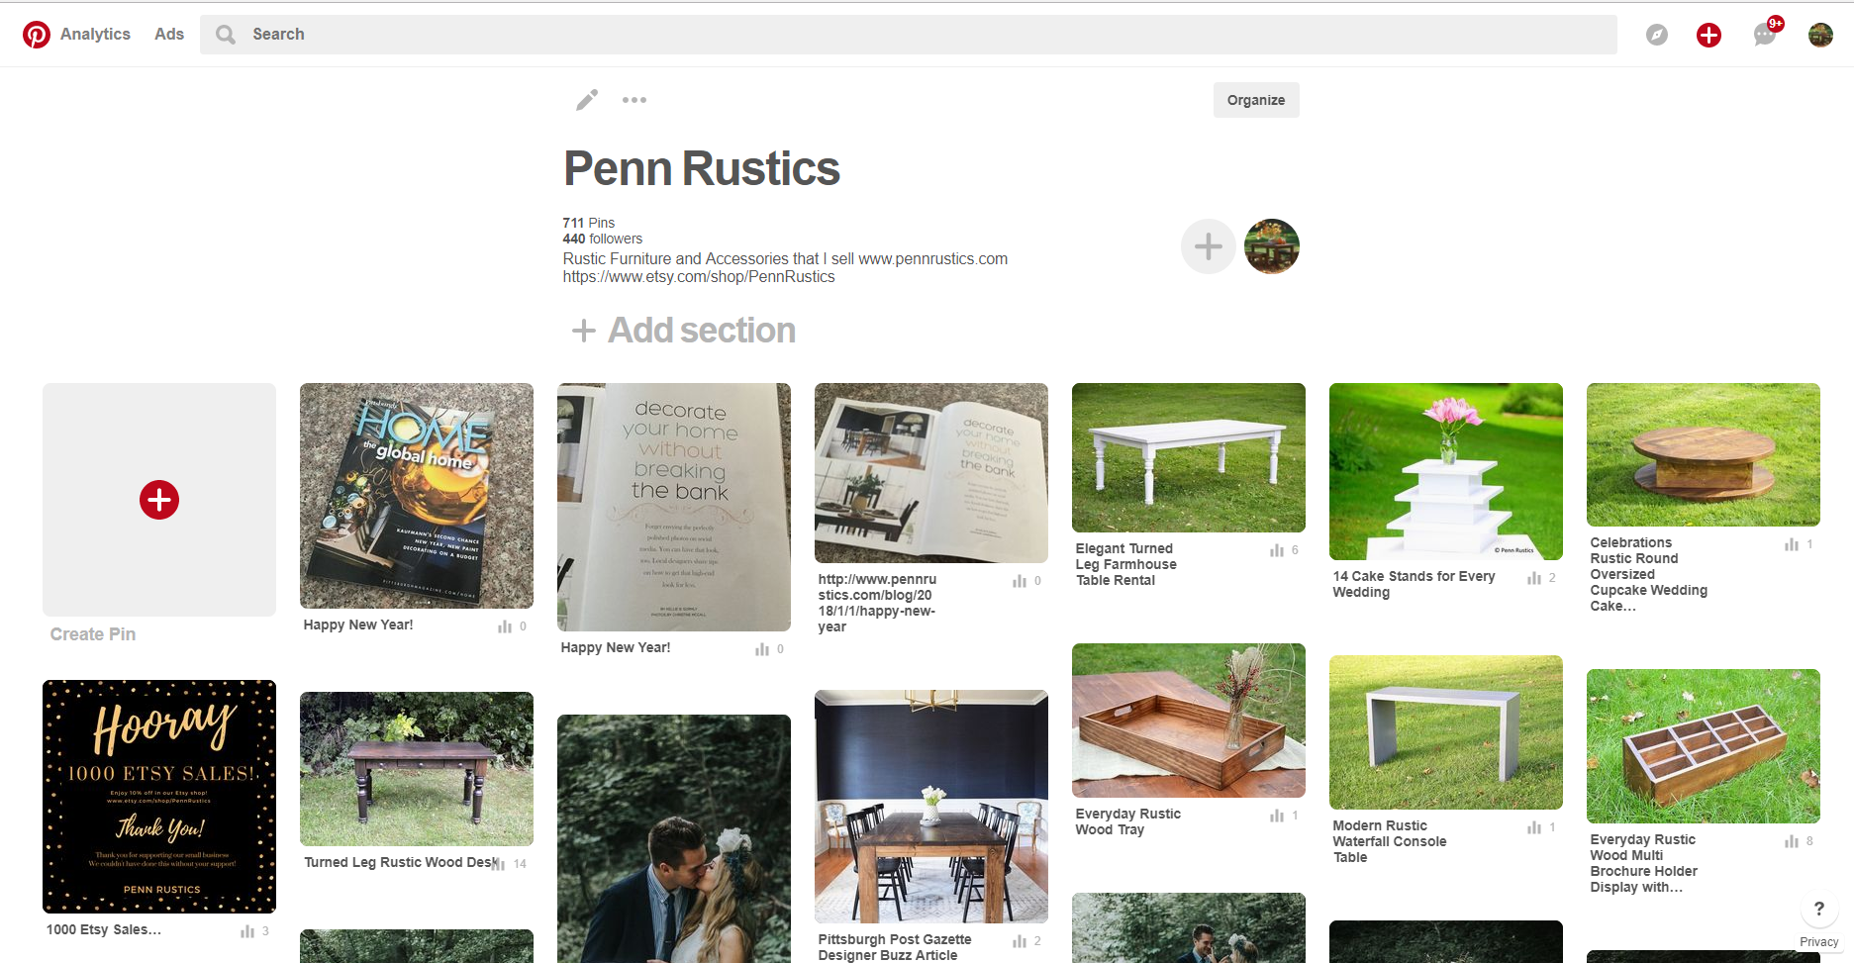The width and height of the screenshot is (1854, 963).
Task: Open the Analytics menu
Action: point(95,34)
